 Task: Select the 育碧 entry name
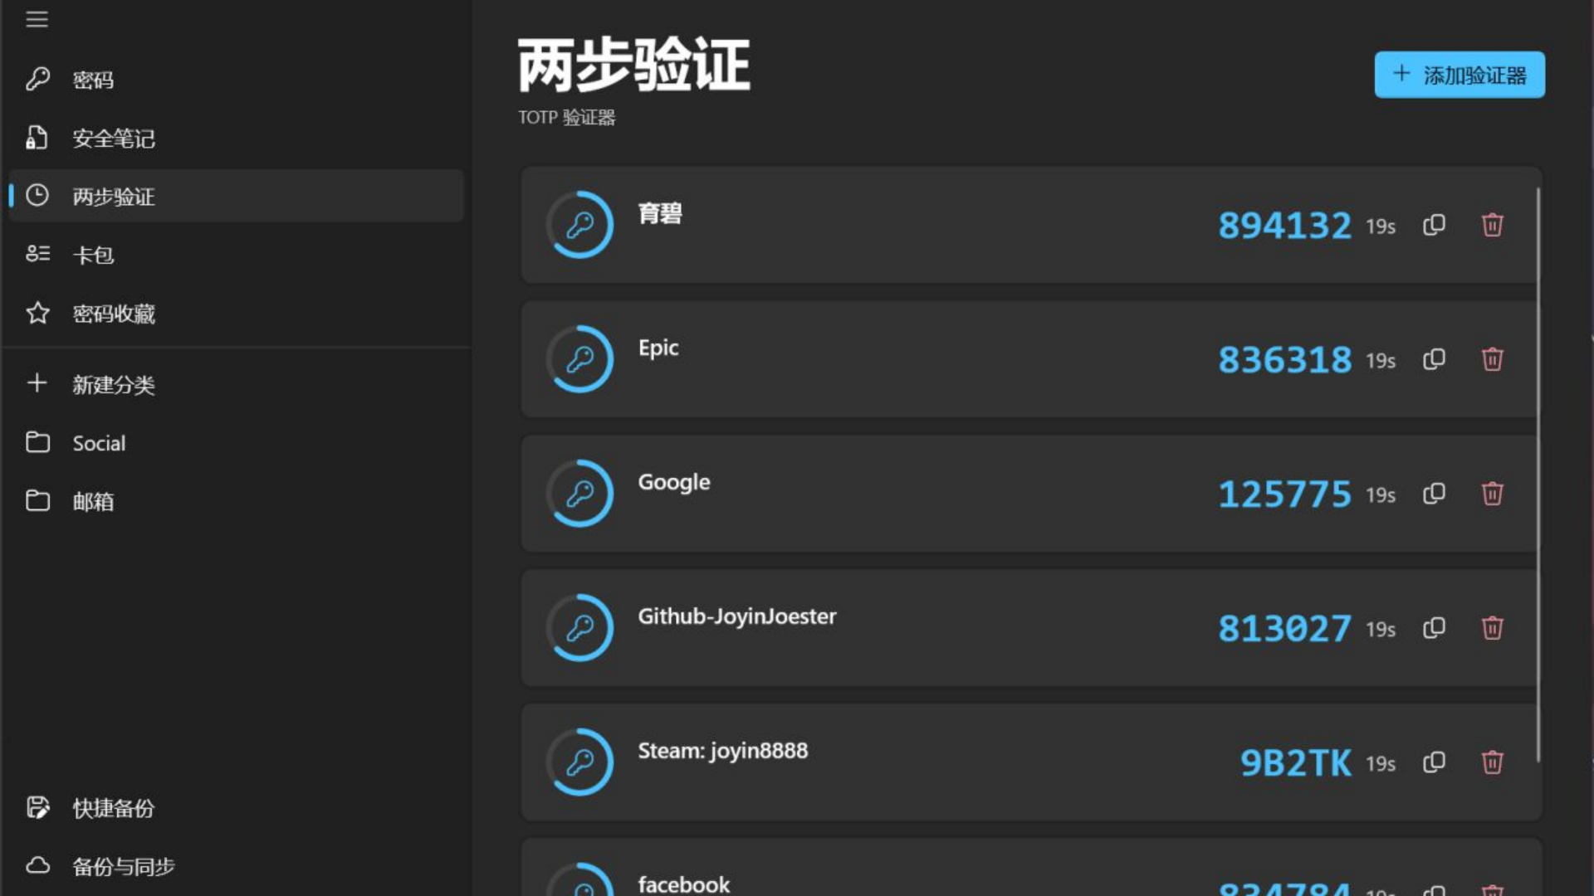click(660, 213)
